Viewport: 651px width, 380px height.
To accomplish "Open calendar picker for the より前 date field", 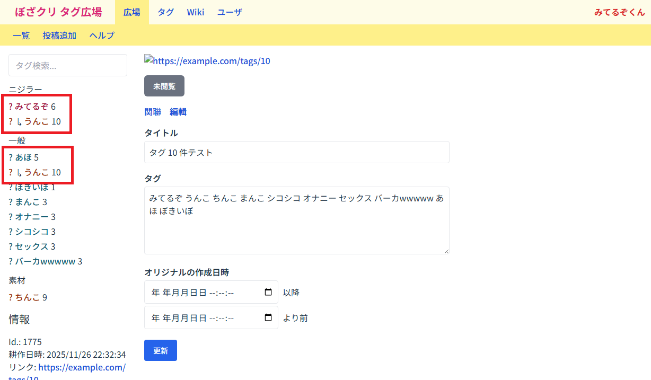I will coord(268,317).
